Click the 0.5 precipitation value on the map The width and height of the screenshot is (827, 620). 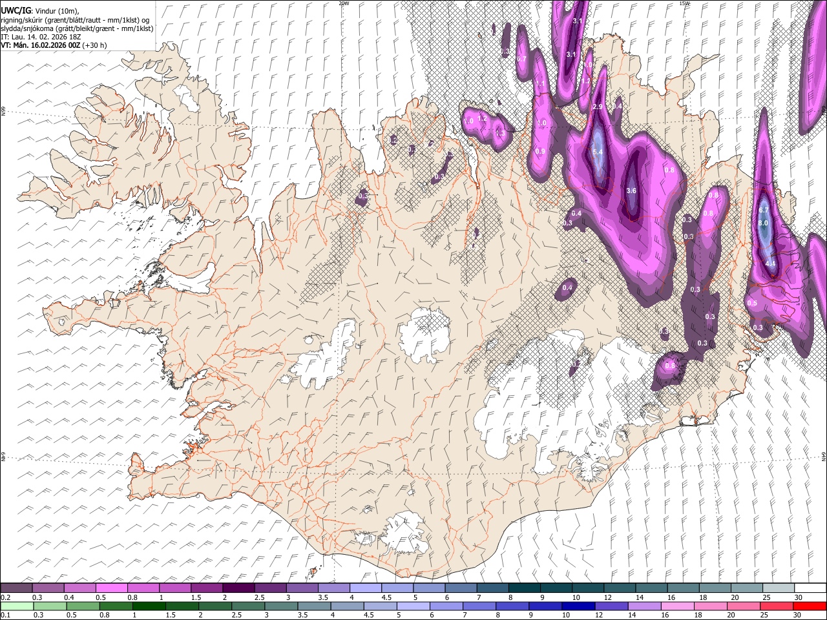752,304
